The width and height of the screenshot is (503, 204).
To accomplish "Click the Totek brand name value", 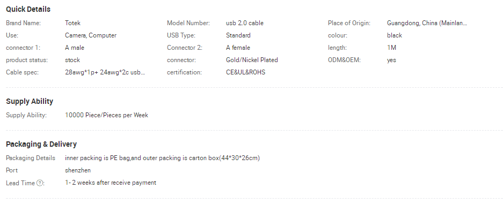I will coord(73,23).
